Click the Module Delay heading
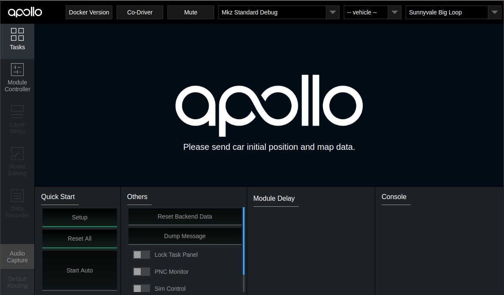The height and width of the screenshot is (295, 504). point(274,199)
